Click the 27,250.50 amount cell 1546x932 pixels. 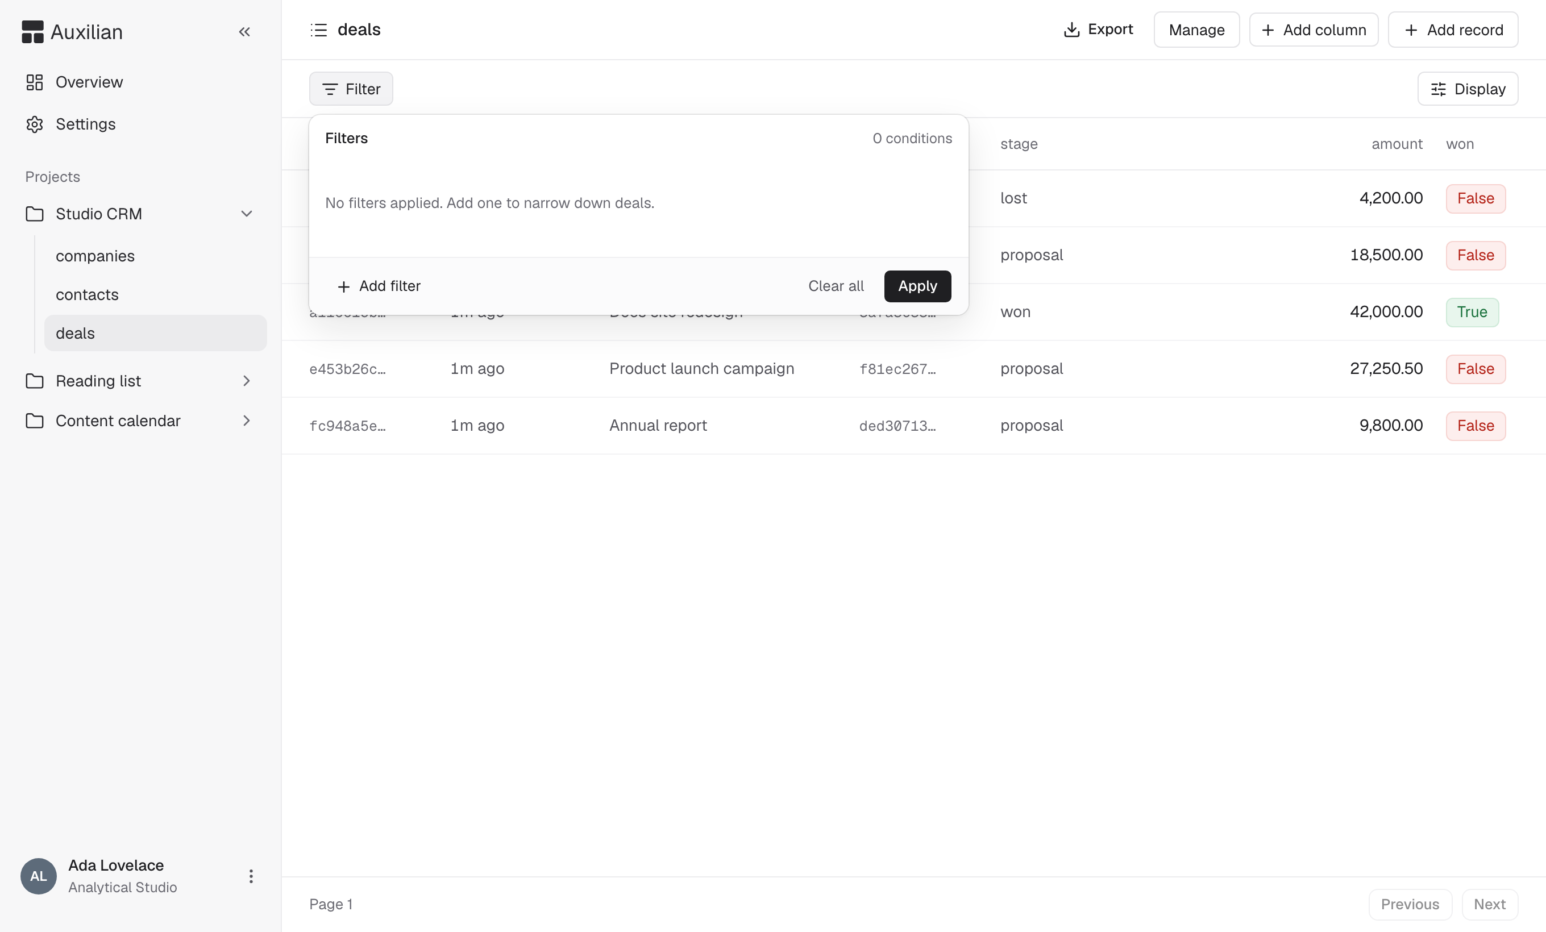(x=1386, y=369)
